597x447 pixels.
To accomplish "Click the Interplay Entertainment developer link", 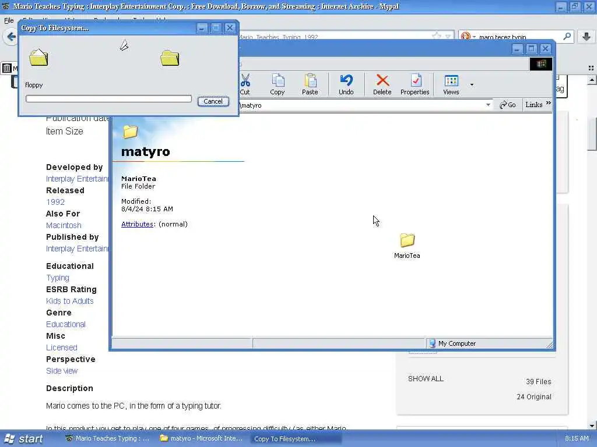I will coord(78,179).
